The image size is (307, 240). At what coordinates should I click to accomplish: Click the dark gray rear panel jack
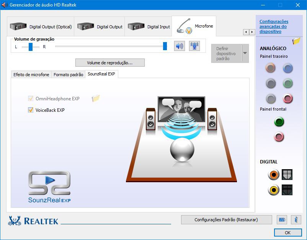pyautogui.click(x=271, y=83)
